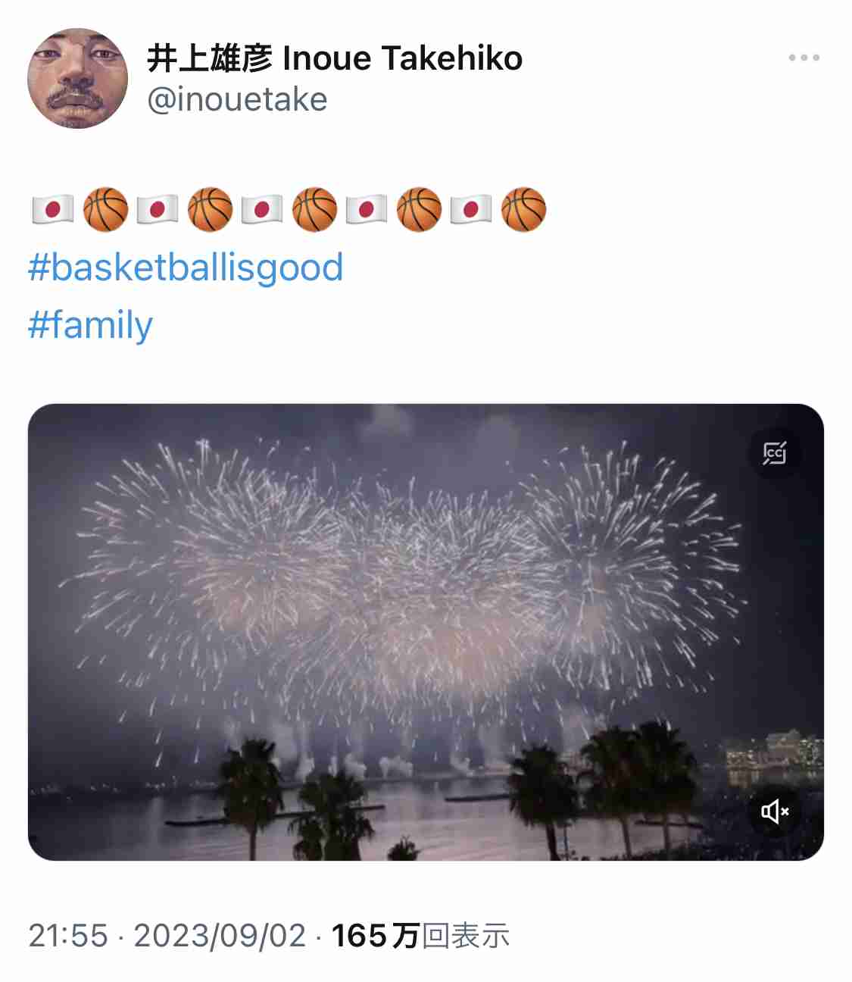Click the first Japan flag emoji
The image size is (852, 982).
(52, 209)
